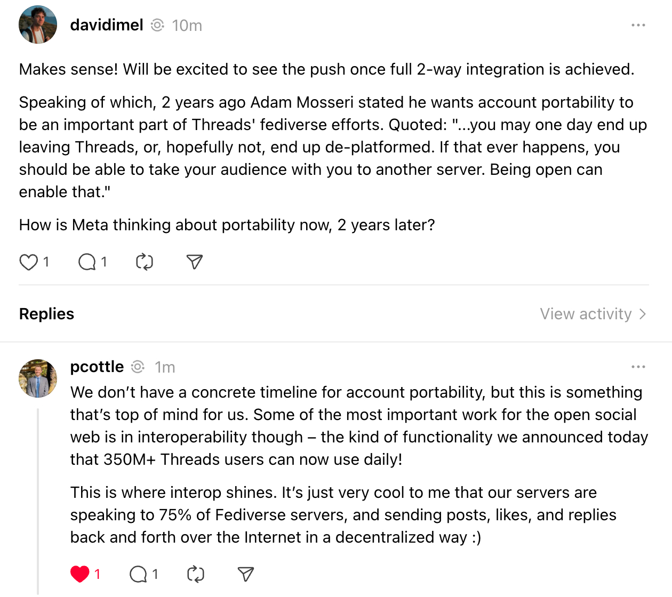The image size is (672, 597).
Task: Open pcottle's username profile link
Action: pyautogui.click(x=97, y=367)
